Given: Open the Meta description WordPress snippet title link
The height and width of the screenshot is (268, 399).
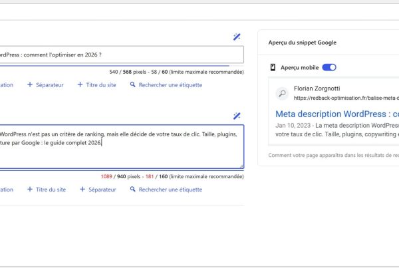Looking at the screenshot, I should (x=337, y=114).
